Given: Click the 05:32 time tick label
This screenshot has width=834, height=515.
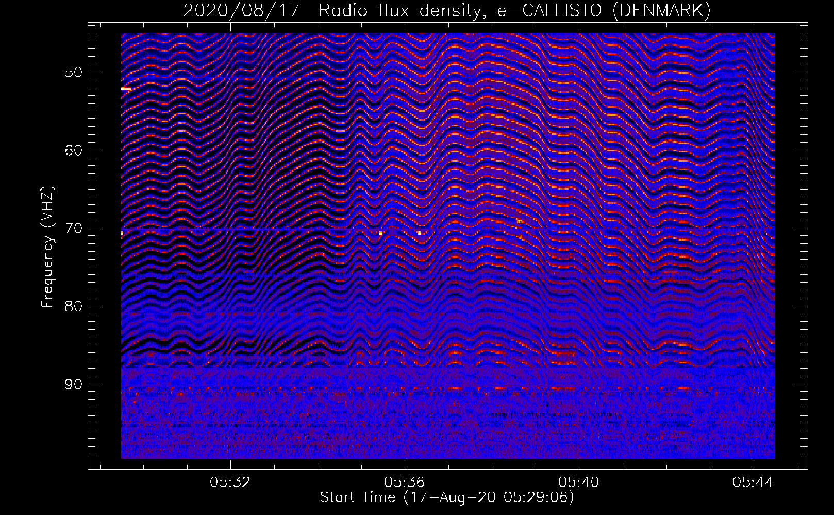Looking at the screenshot, I should click(230, 483).
